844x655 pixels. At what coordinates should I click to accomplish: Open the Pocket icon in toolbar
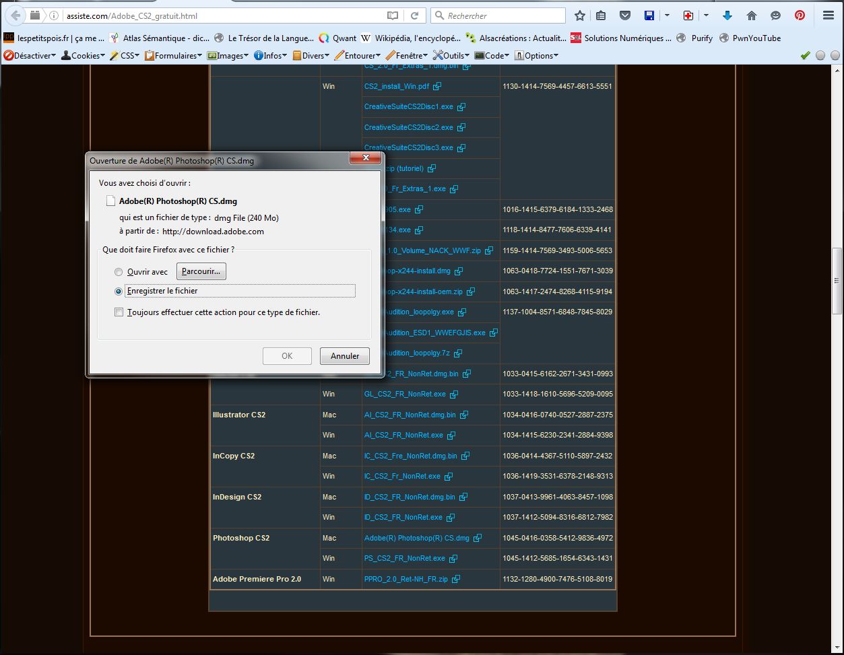coord(625,15)
